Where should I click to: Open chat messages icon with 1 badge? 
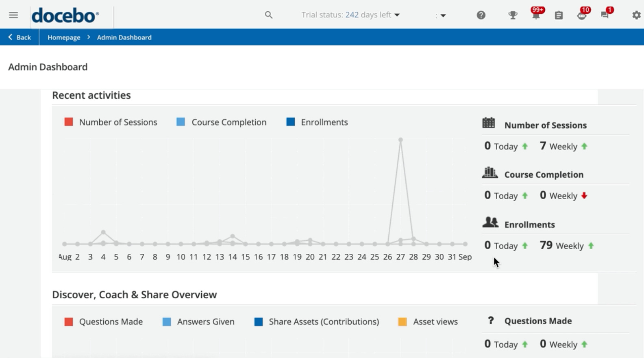coord(605,15)
